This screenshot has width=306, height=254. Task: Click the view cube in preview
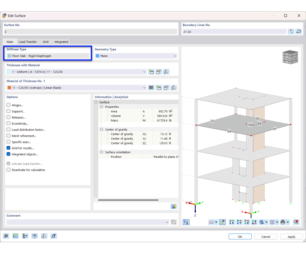(290, 57)
